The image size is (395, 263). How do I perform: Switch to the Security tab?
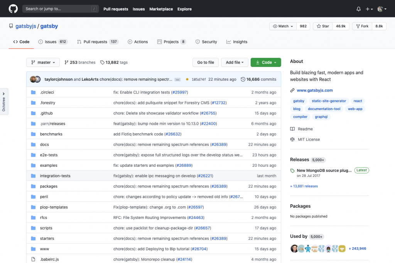point(206,42)
